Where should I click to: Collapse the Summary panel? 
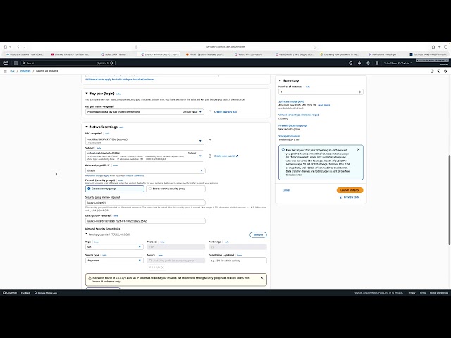pos(280,81)
